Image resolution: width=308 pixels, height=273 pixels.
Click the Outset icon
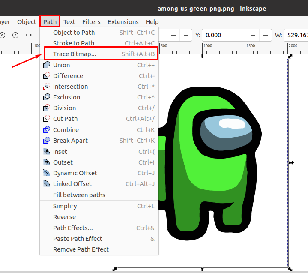47,162
